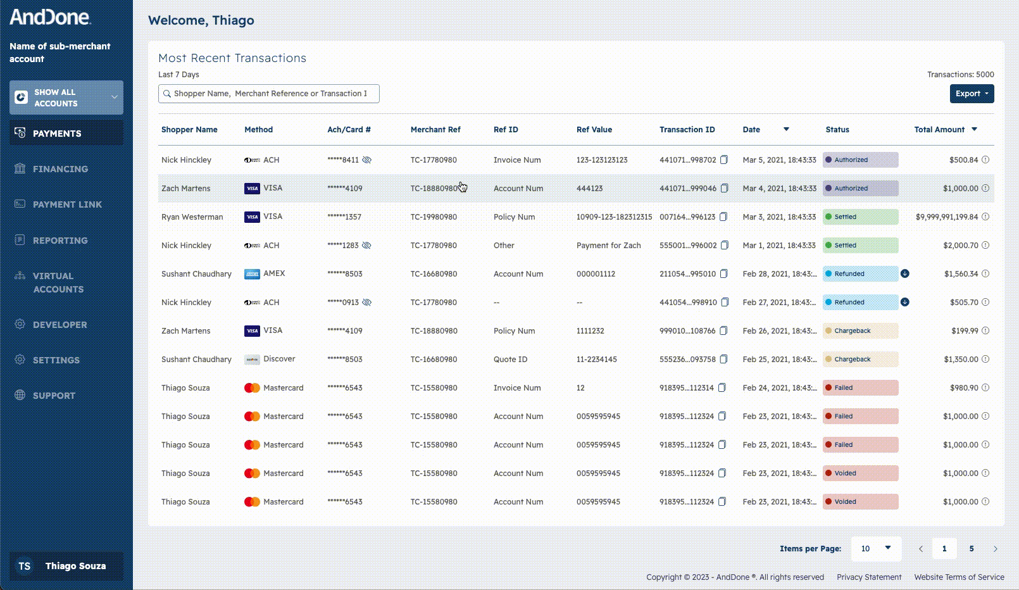
Task: Show full ACH number ending 1283
Action: [366, 246]
